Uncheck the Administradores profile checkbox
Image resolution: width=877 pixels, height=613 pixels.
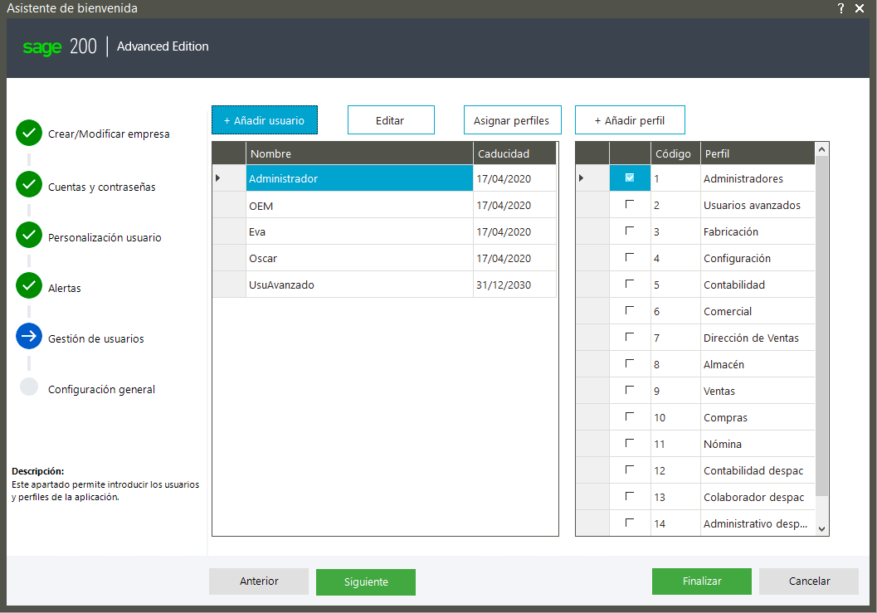click(629, 178)
